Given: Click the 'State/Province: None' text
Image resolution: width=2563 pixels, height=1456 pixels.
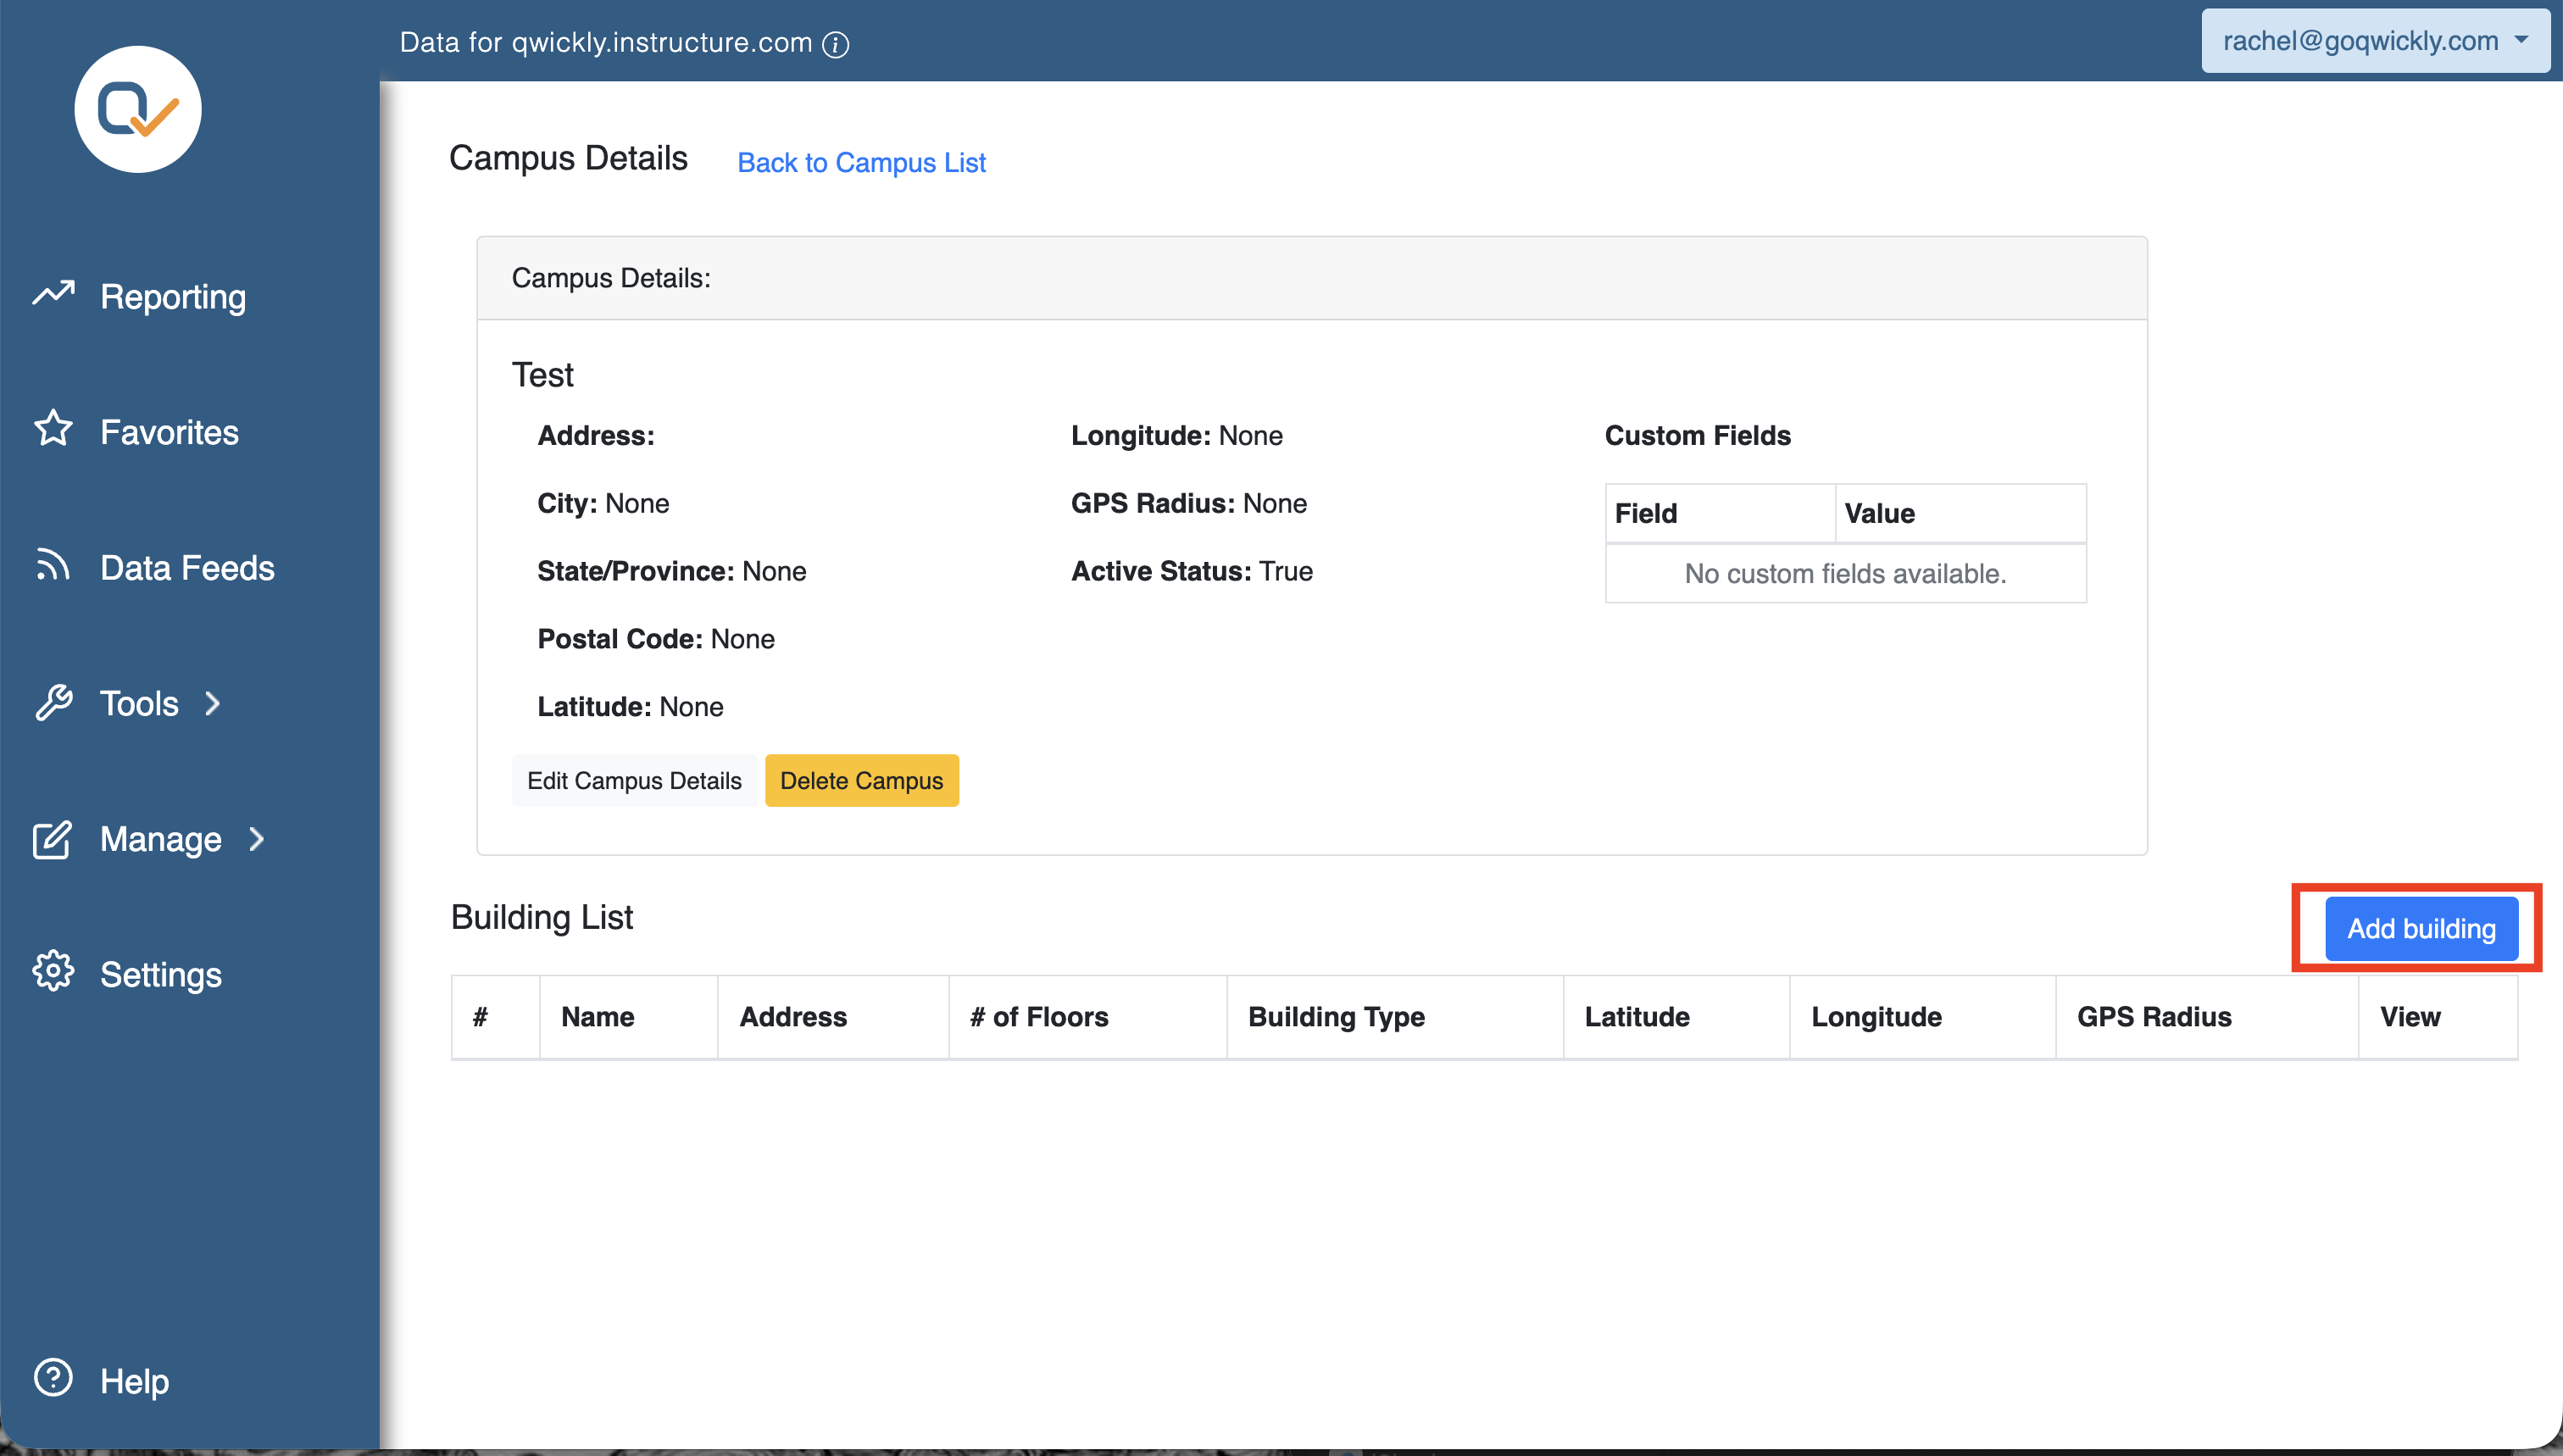Looking at the screenshot, I should coord(672,571).
